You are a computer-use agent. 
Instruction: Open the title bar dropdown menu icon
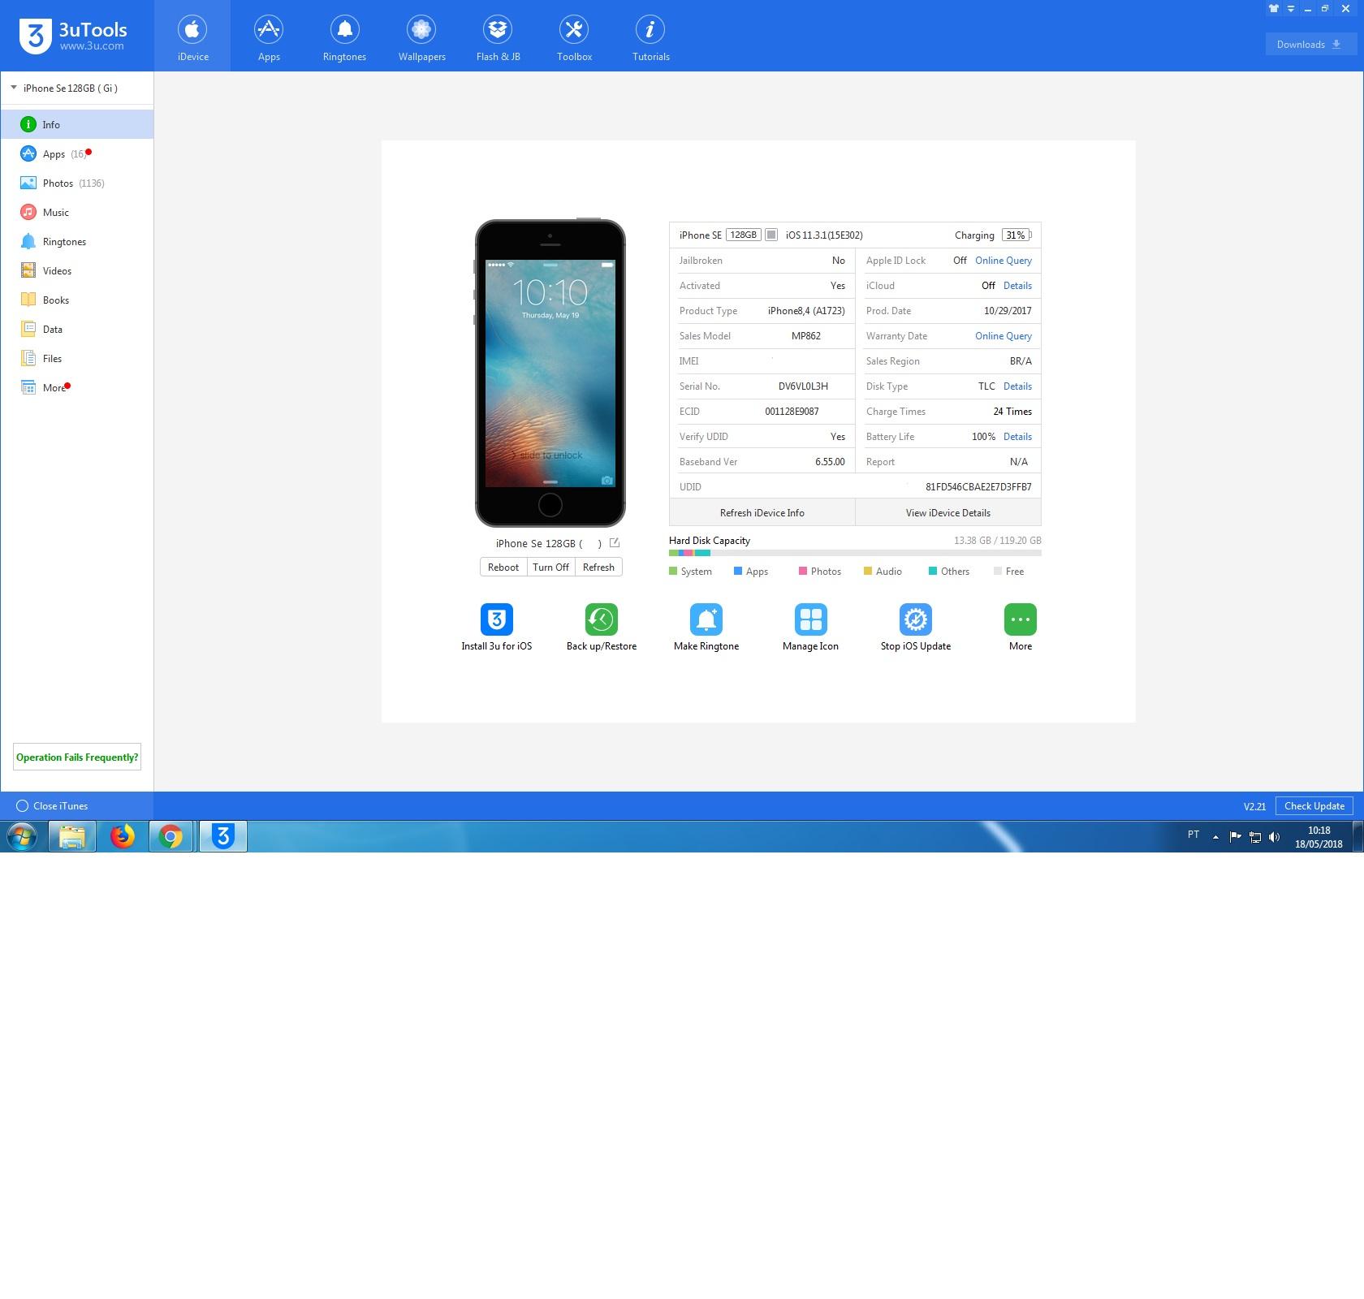coord(1290,9)
